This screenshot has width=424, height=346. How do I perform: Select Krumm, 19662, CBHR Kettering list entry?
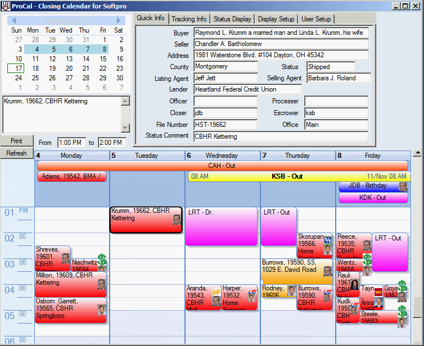pyautogui.click(x=46, y=101)
